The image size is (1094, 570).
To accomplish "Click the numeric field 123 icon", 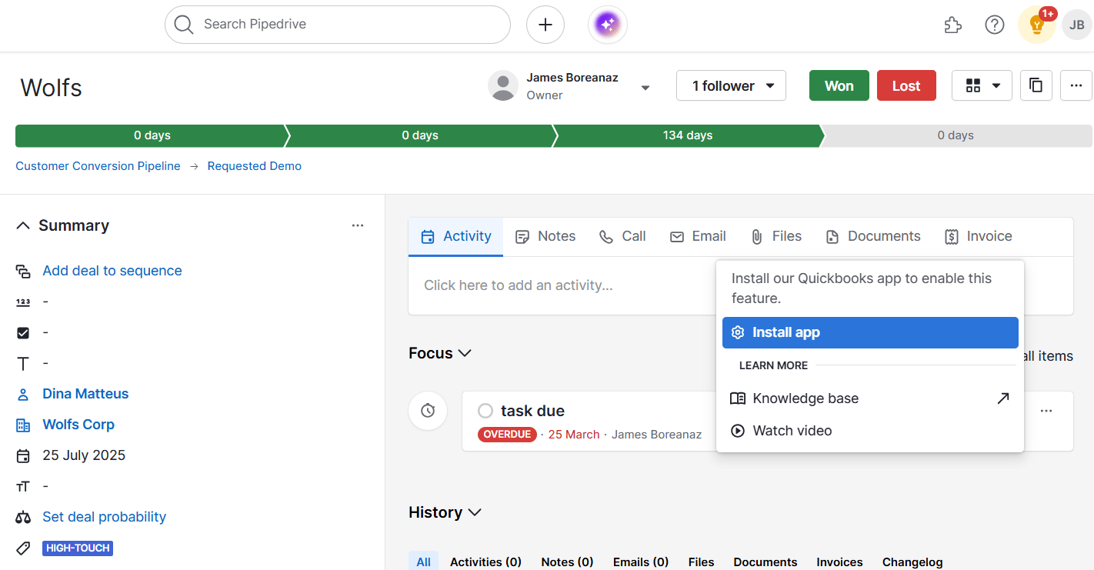I will (23, 302).
